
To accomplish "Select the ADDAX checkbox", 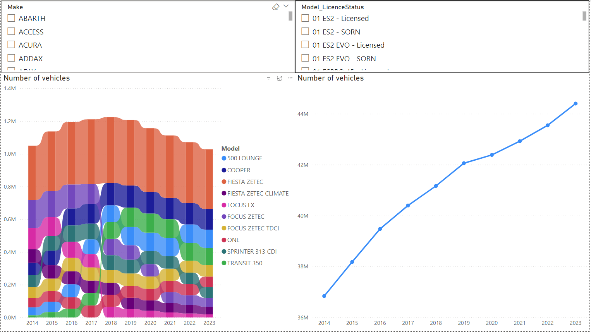I will [x=11, y=58].
